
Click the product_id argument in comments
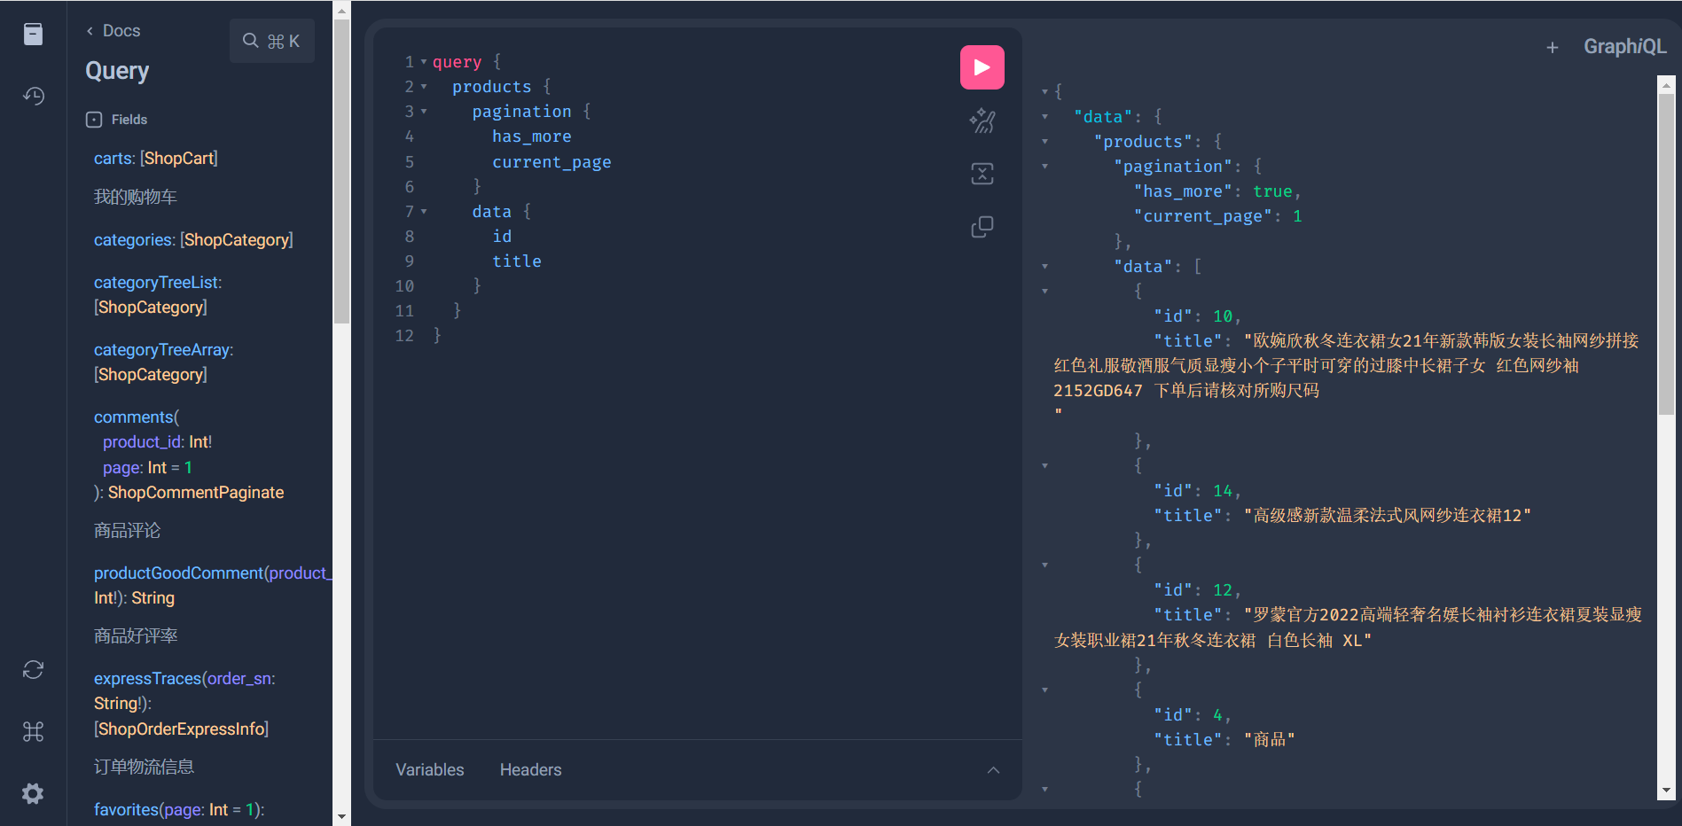[143, 442]
